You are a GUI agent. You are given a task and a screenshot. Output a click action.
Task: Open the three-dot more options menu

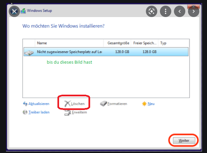tap(166, 11)
